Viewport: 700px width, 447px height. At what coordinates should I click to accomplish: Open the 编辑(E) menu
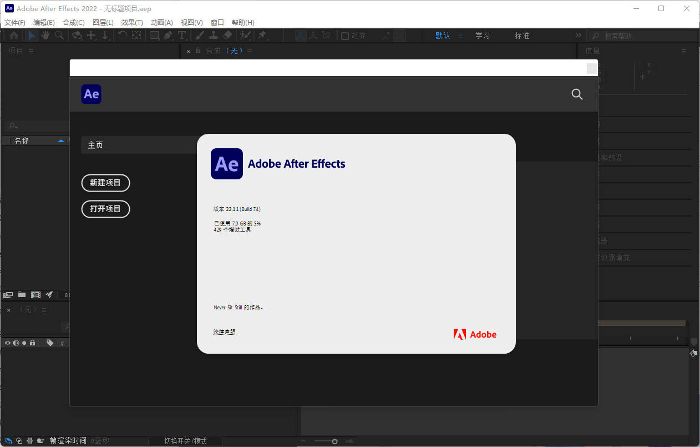coord(44,23)
